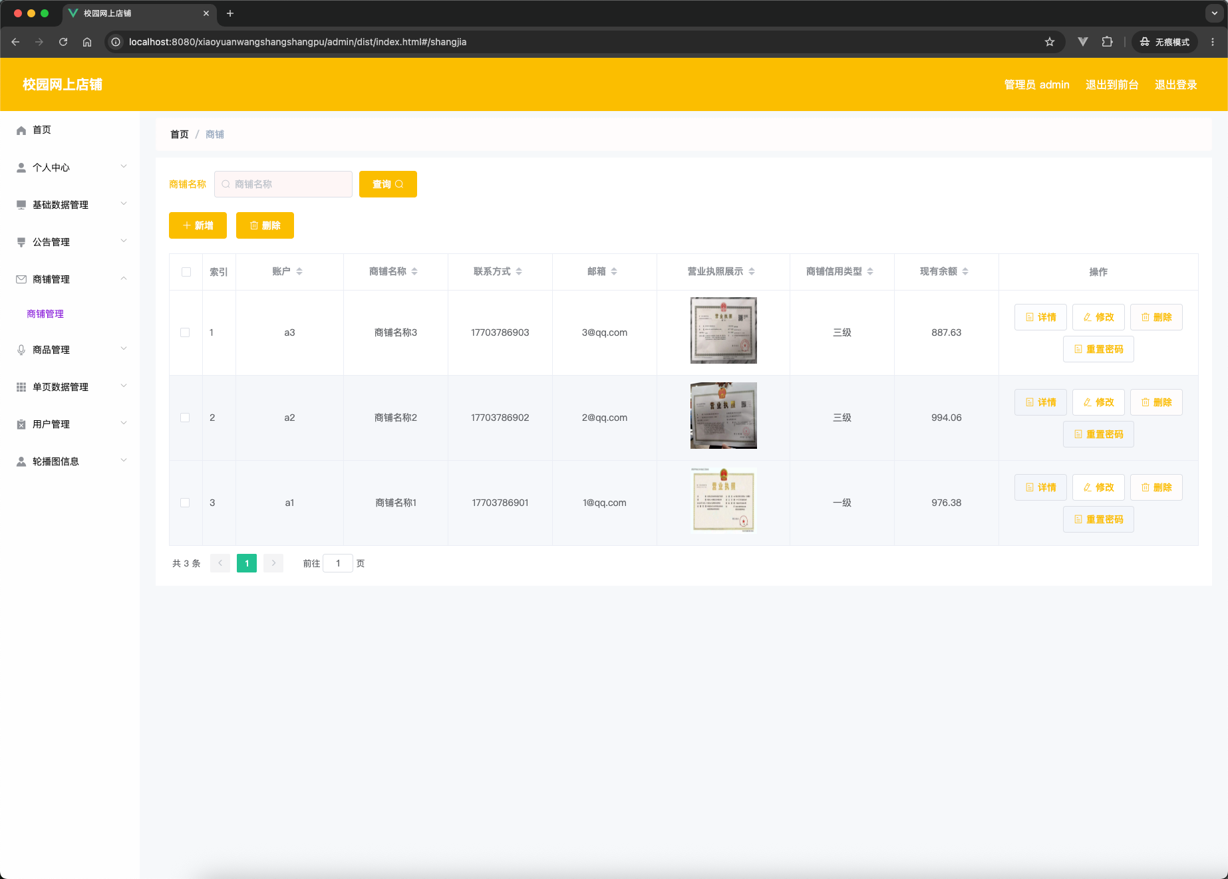This screenshot has width=1228, height=879.
Task: Check the row for account a1
Action: click(185, 503)
